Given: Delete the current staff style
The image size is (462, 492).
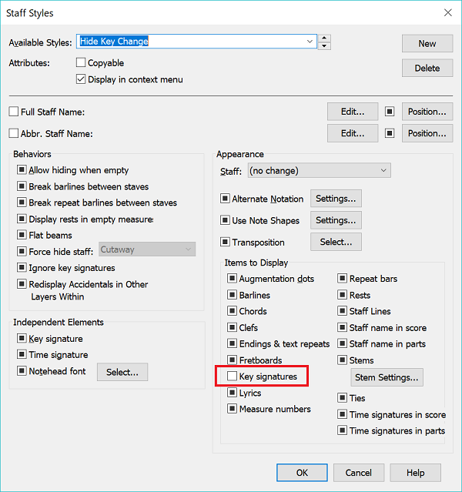Looking at the screenshot, I should (427, 68).
